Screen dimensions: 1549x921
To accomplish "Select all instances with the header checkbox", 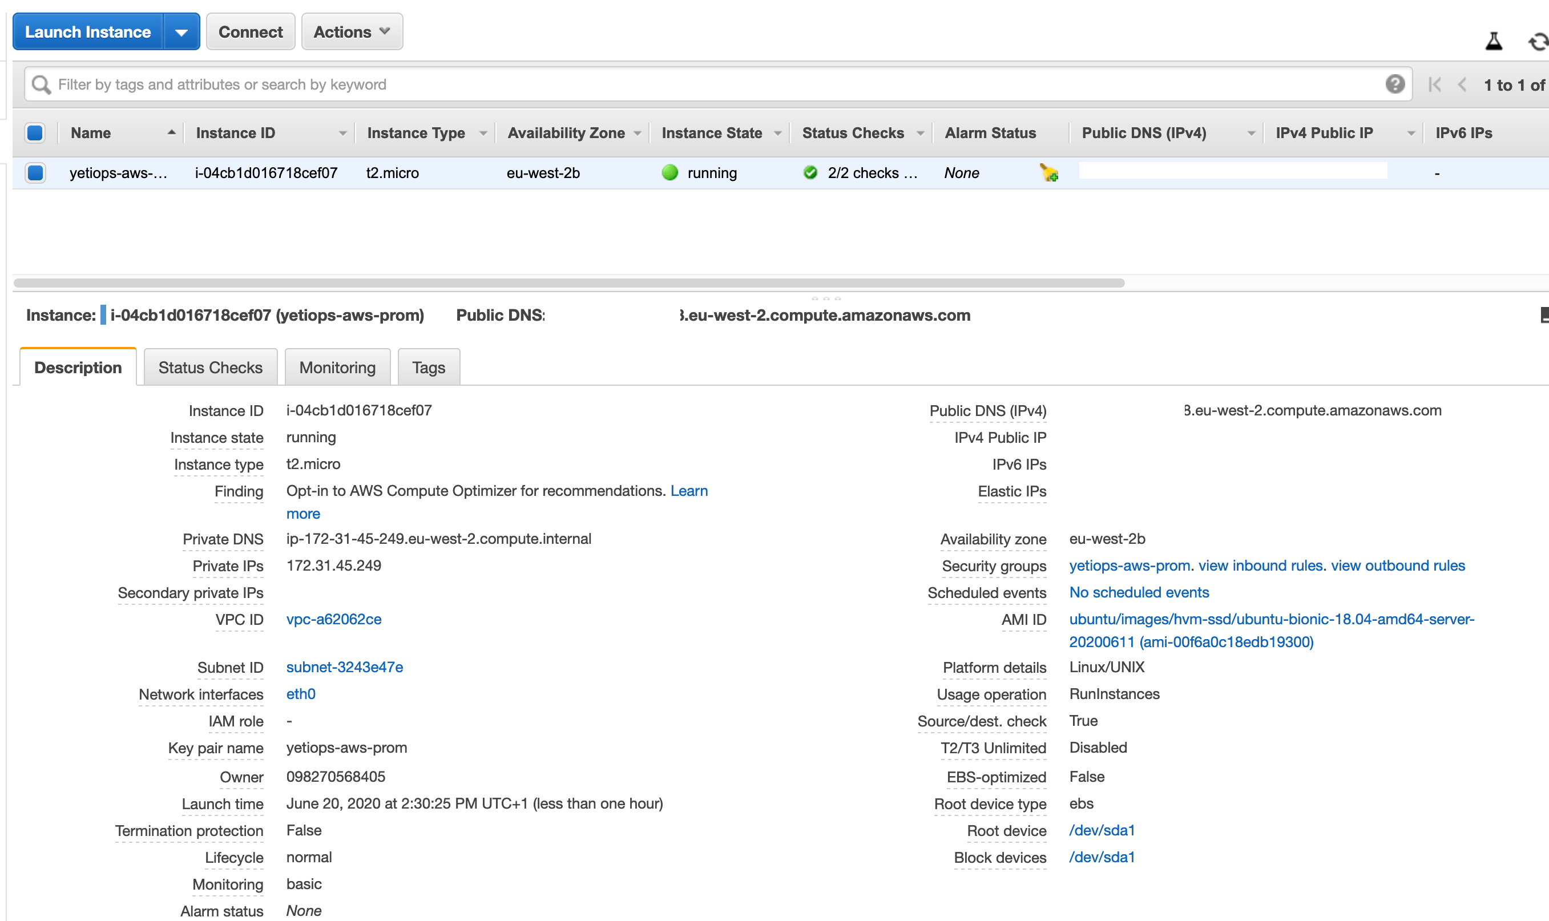I will [x=35, y=132].
